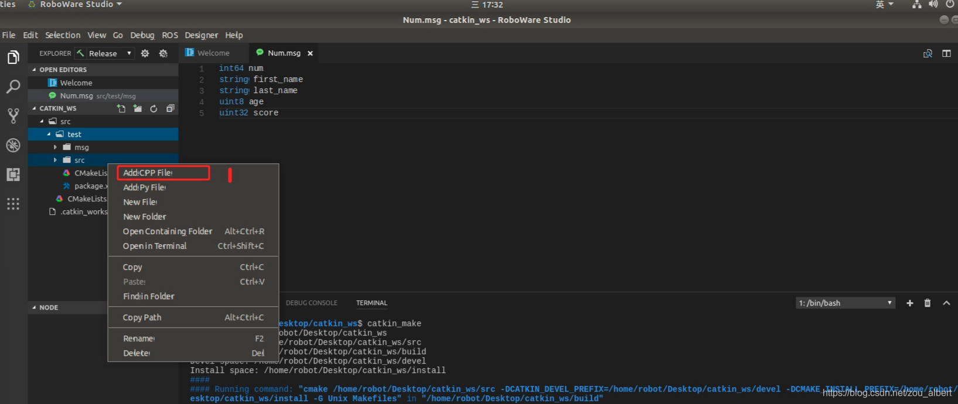Switch to the TERMINAL panel tab
This screenshot has width=958, height=404.
[x=371, y=303]
